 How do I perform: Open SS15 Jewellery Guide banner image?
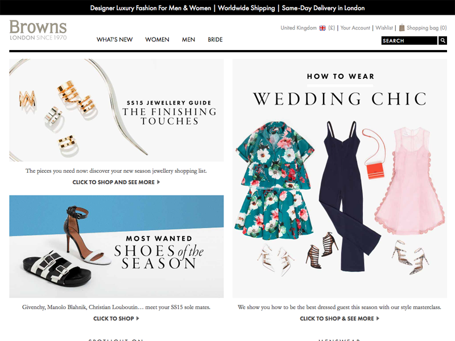(x=117, y=110)
